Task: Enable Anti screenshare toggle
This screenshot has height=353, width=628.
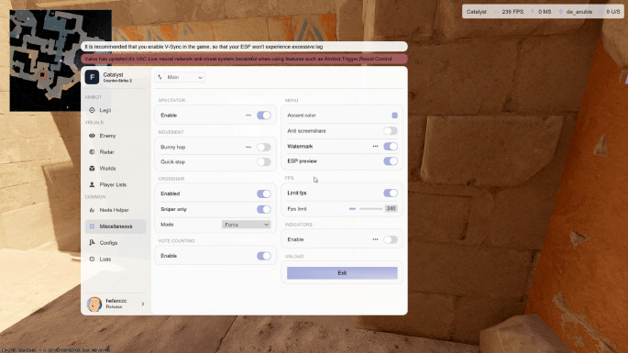Action: 391,130
